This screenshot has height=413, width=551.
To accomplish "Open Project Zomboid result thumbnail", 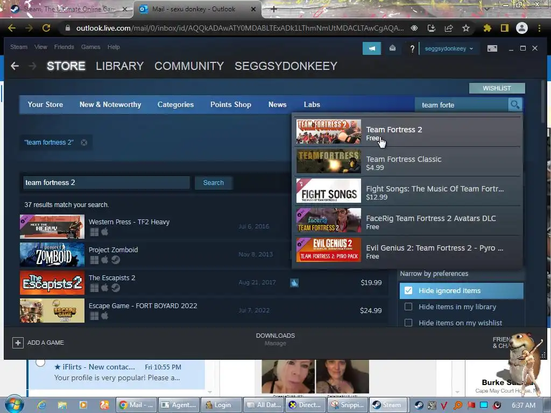I will pyautogui.click(x=52, y=254).
